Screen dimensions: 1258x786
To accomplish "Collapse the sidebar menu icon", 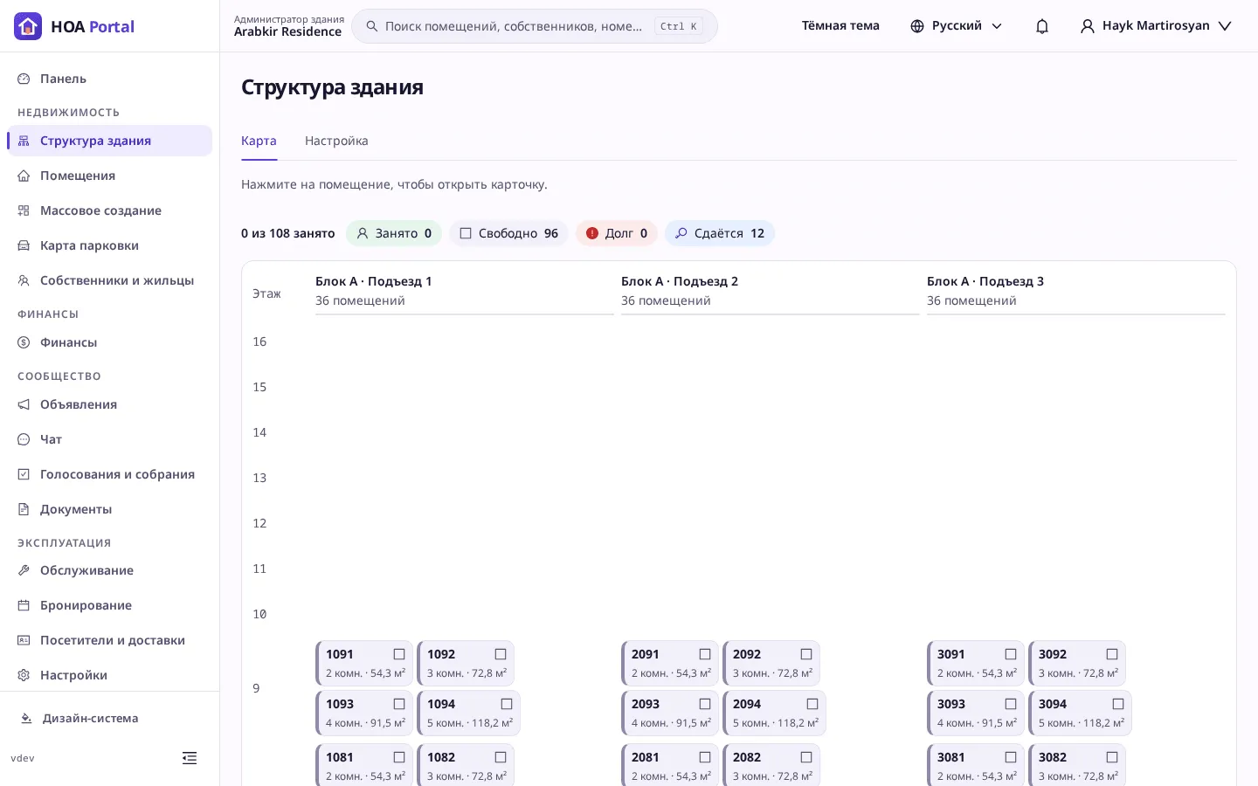I will pos(190,758).
